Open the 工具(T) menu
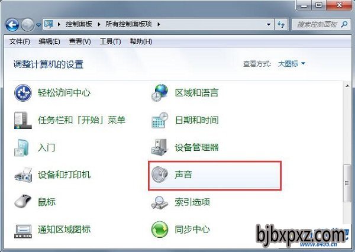The width and height of the screenshot is (355, 252). pos(110,41)
